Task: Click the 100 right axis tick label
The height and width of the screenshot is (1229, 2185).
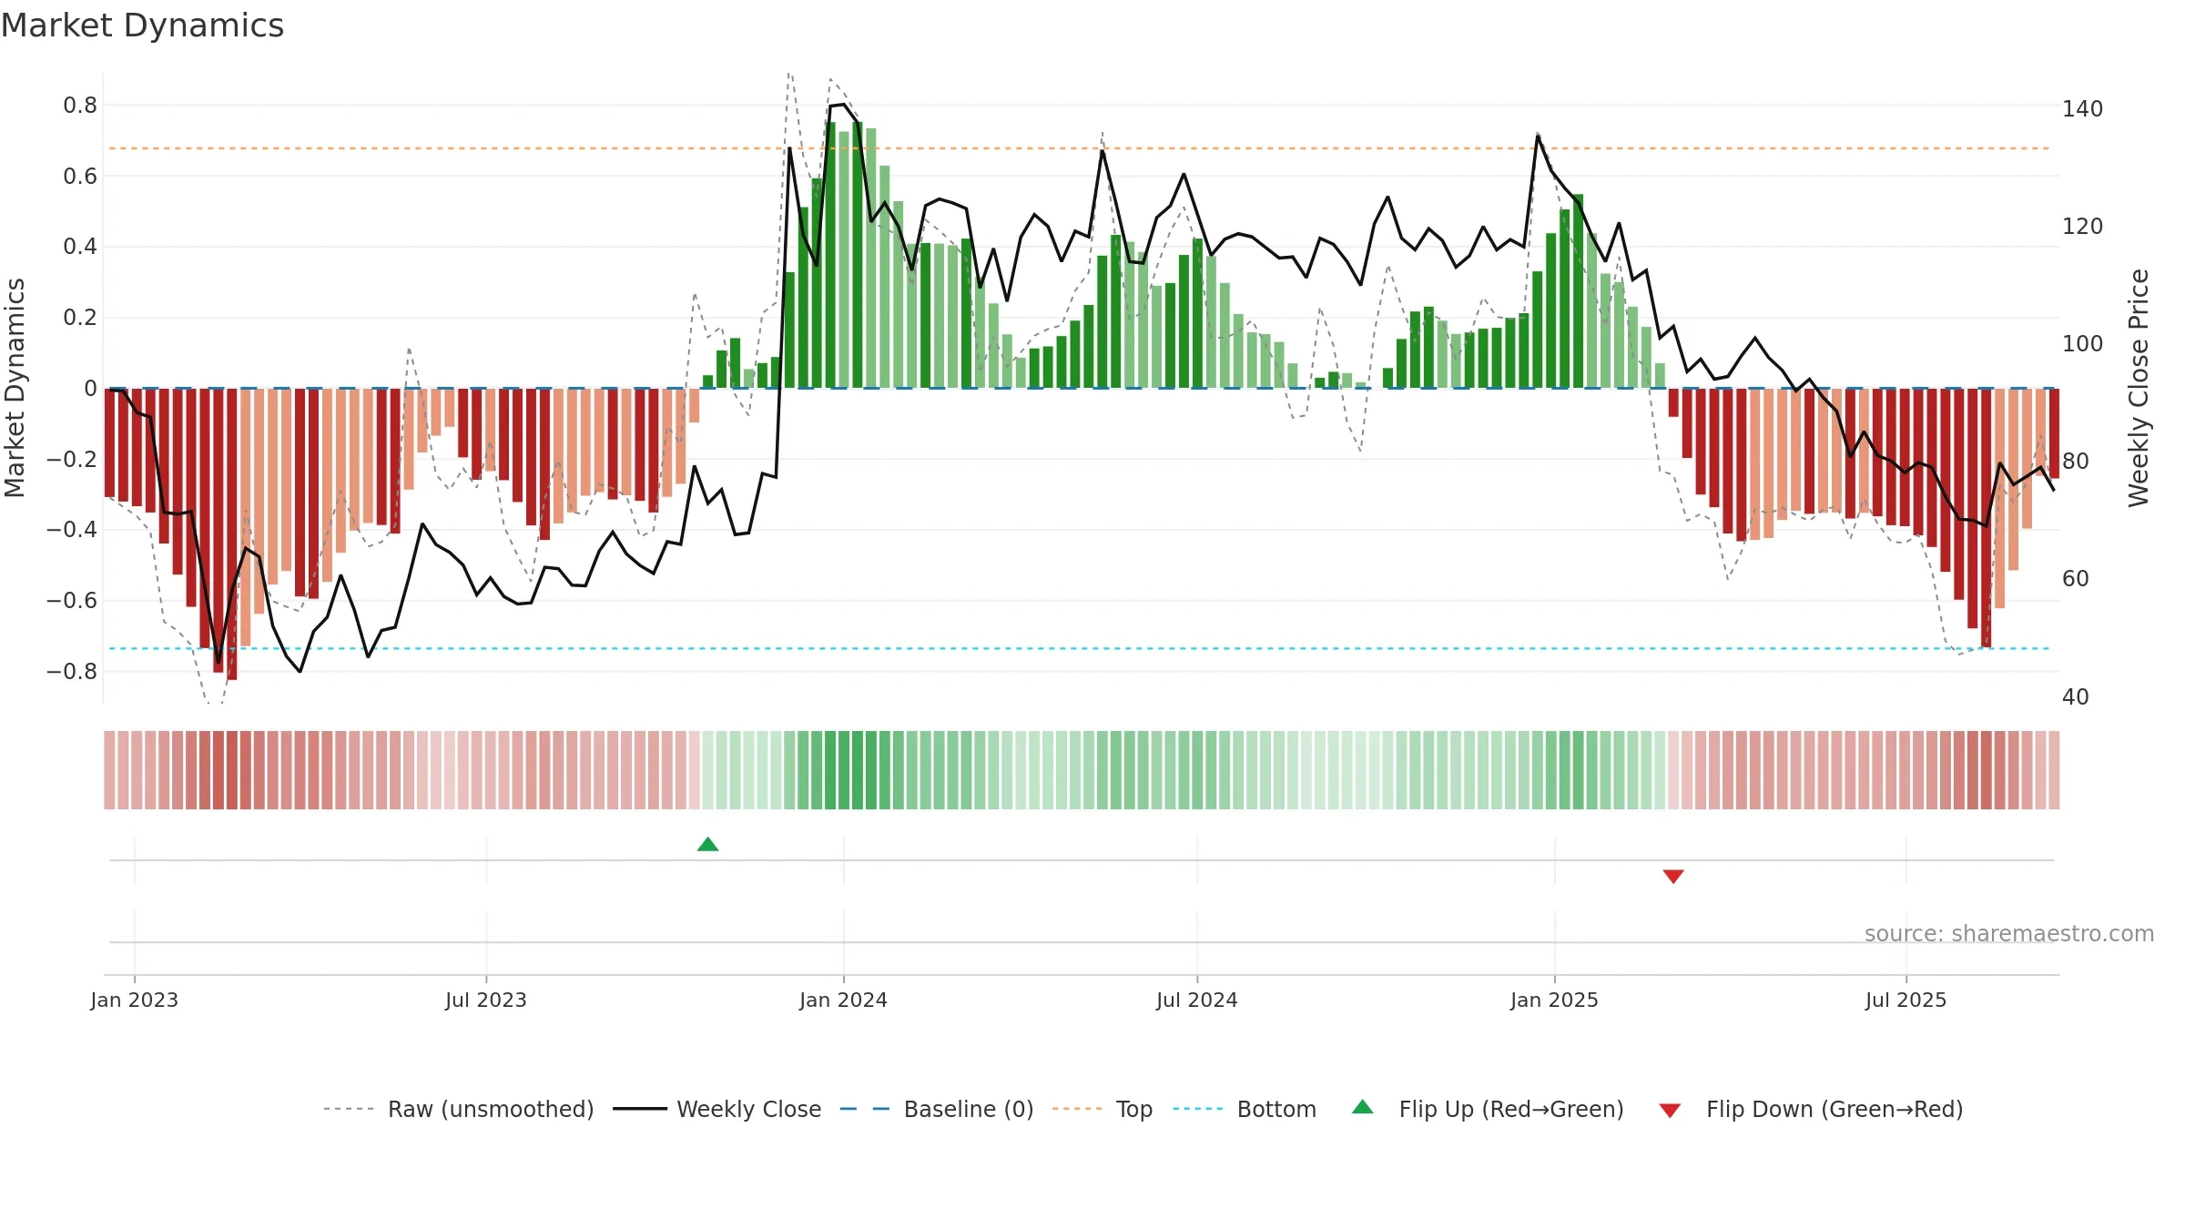Action: (2083, 344)
